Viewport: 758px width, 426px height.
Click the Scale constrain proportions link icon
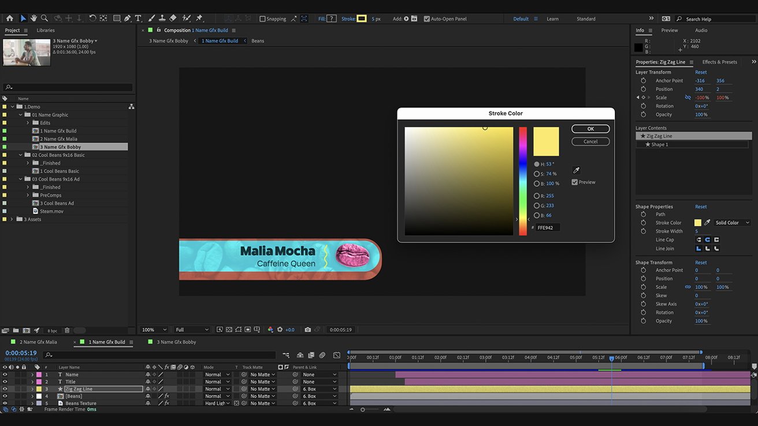click(688, 98)
